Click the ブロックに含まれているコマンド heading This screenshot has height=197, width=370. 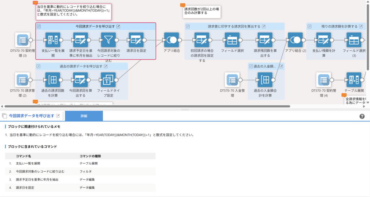coord(32,146)
